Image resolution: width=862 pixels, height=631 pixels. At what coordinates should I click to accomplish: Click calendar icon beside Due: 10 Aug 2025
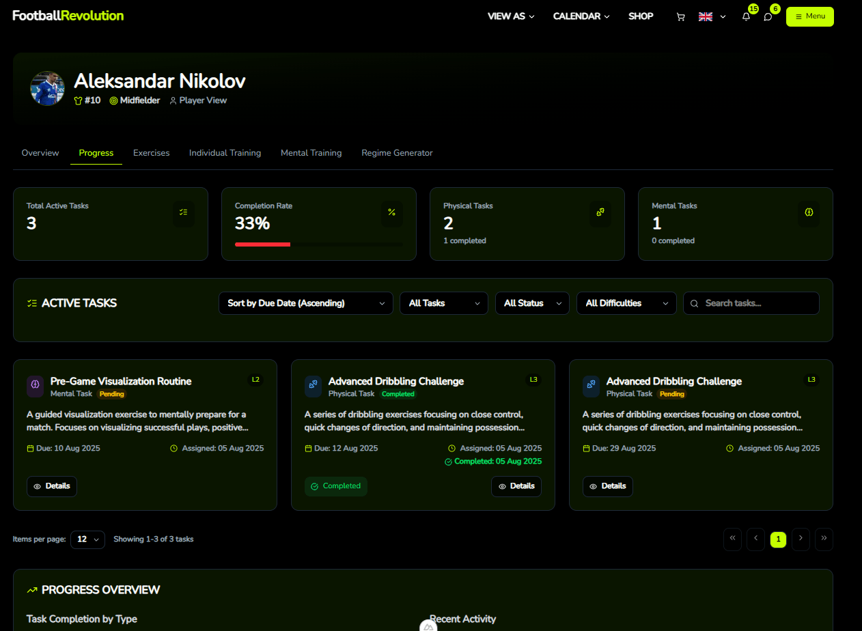[x=30, y=449]
